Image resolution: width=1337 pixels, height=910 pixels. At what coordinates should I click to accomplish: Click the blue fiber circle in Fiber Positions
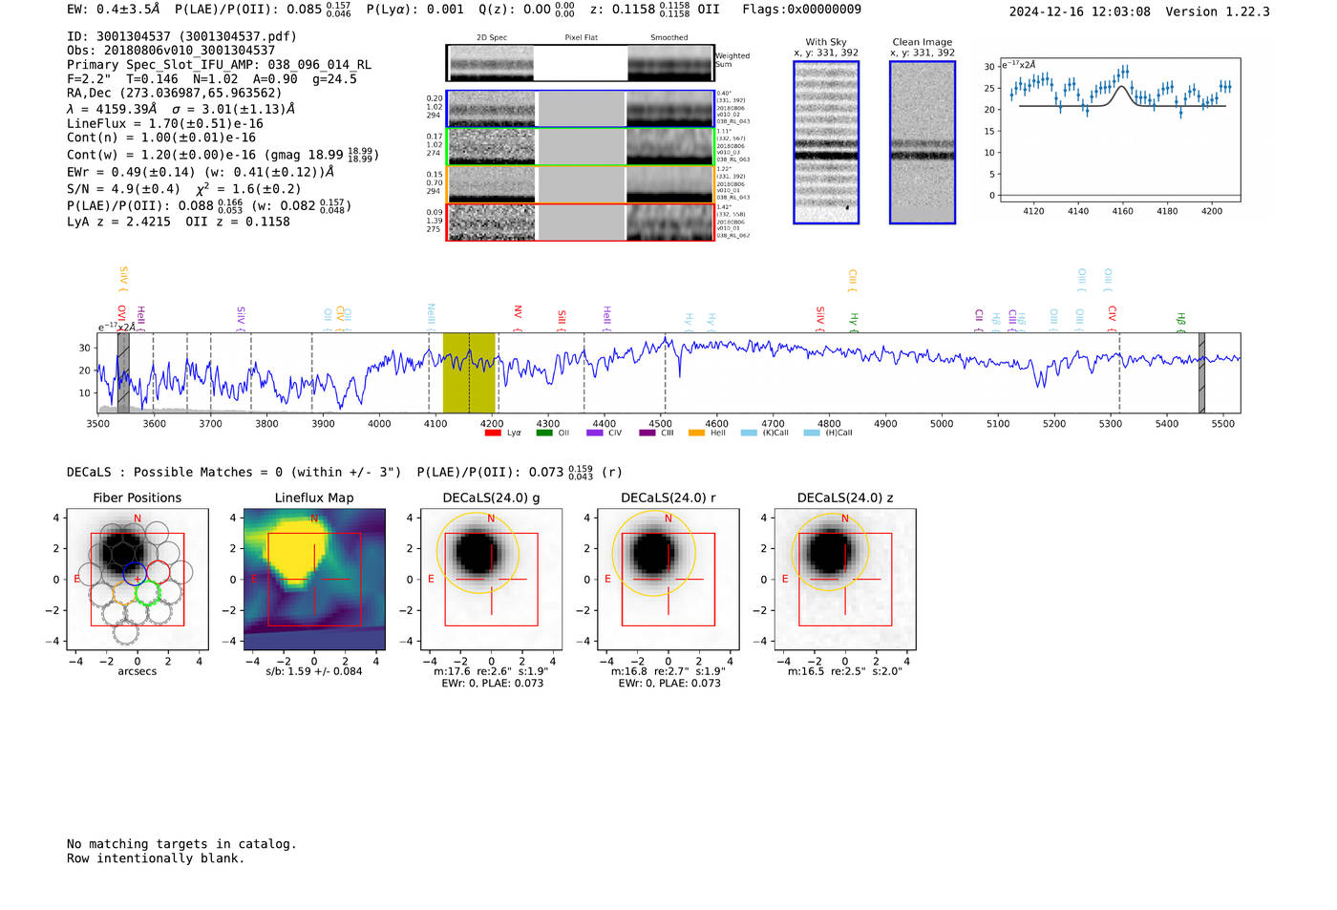click(135, 575)
